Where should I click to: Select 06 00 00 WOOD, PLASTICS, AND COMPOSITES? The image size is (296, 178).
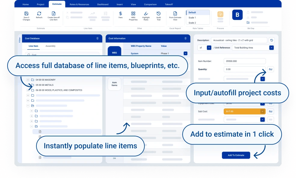click(x=59, y=90)
